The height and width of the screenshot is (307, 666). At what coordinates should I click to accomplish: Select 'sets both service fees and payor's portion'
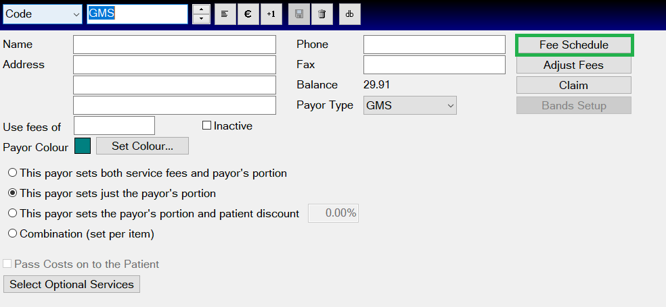pyautogui.click(x=12, y=173)
